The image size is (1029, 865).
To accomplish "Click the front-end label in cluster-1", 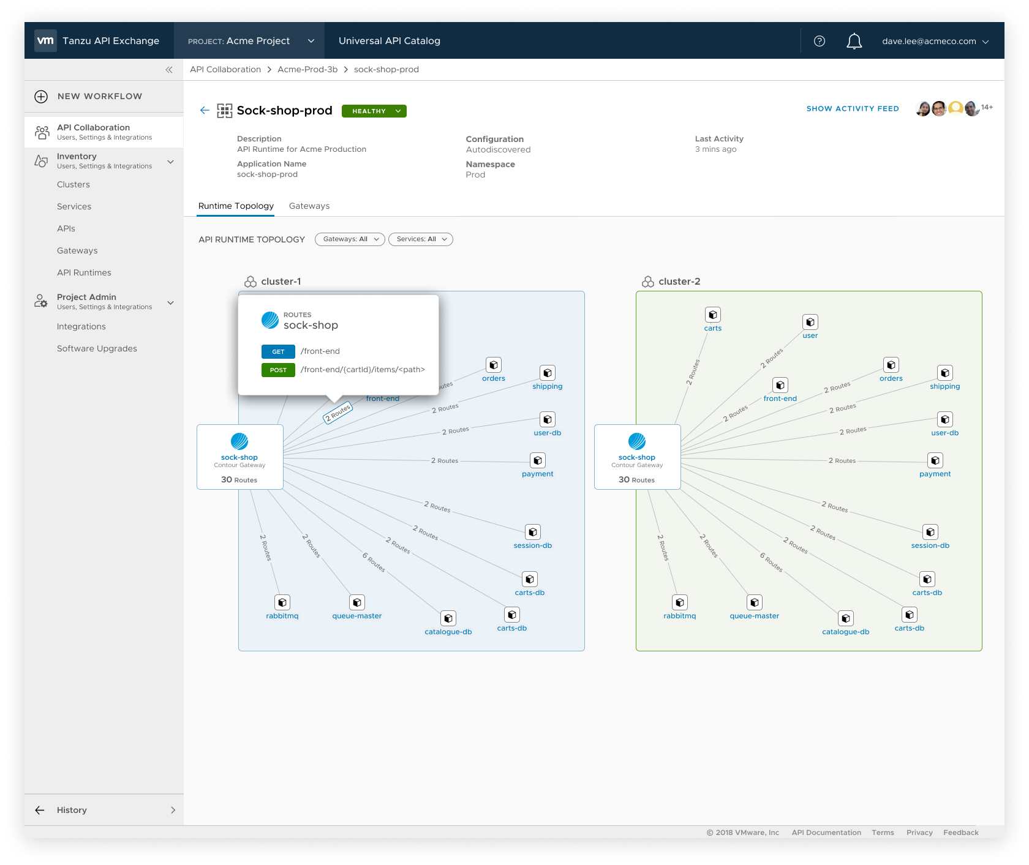I will pos(383,399).
